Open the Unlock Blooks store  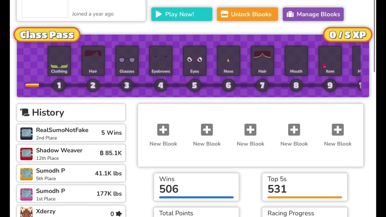[247, 14]
